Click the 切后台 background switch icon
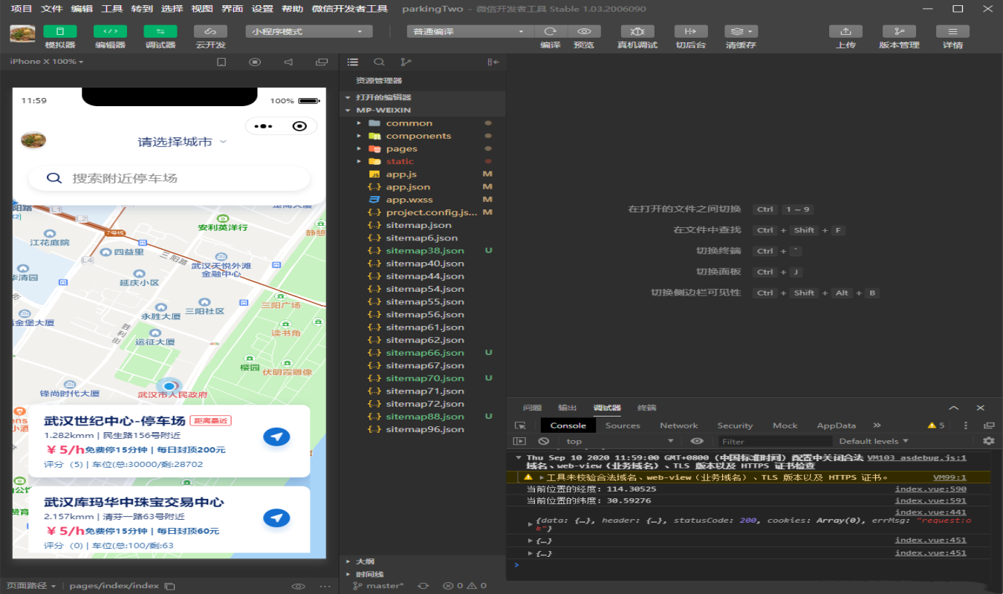The image size is (1003, 594). click(690, 32)
